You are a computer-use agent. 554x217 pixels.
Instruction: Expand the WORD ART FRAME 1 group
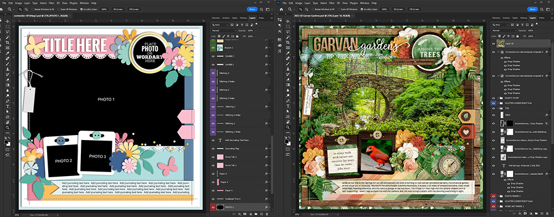498,206
